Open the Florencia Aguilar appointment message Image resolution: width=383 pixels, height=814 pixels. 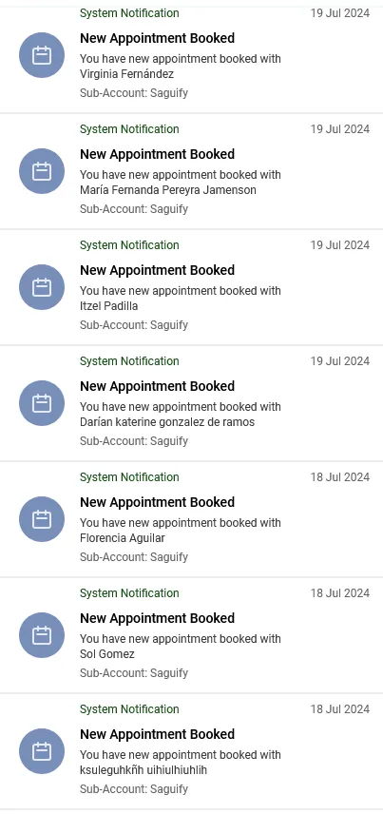[181, 530]
